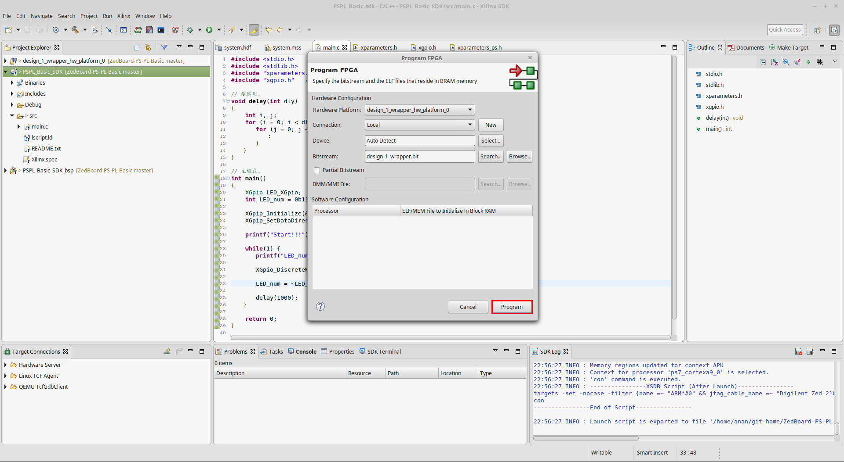
Task: Click the Bitstream Search... button
Action: (x=491, y=156)
